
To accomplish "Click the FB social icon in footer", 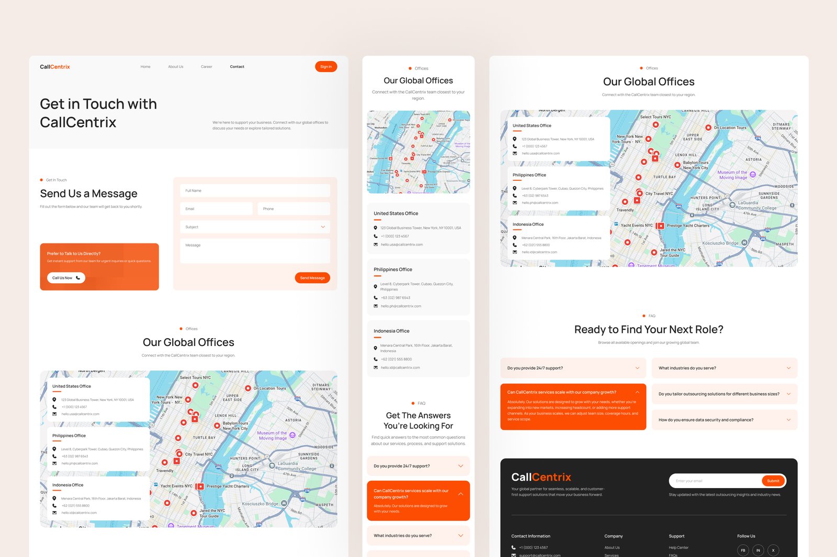I will click(x=743, y=550).
